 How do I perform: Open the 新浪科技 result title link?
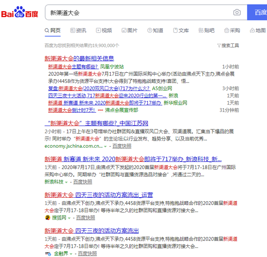tap(133, 159)
